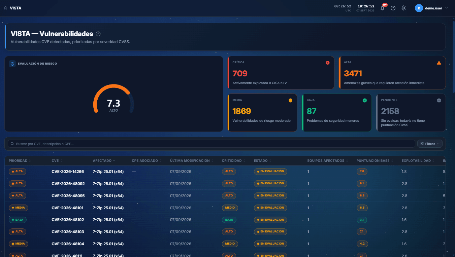Click Medio criticality badge of CVE-2026-48104
The width and height of the screenshot is (455, 257).
click(230, 244)
